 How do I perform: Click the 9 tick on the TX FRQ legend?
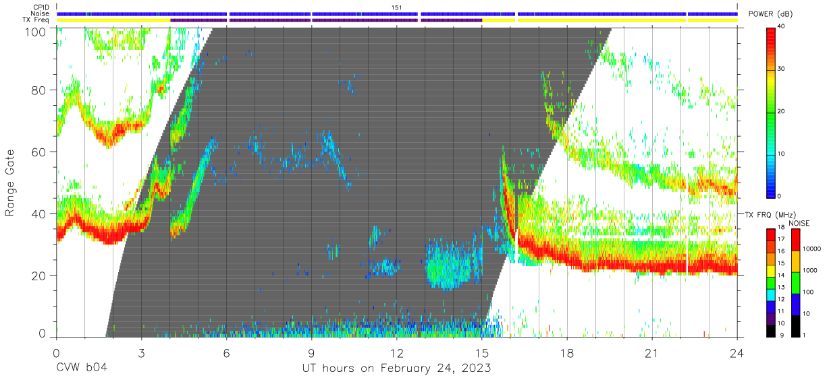[x=782, y=336]
